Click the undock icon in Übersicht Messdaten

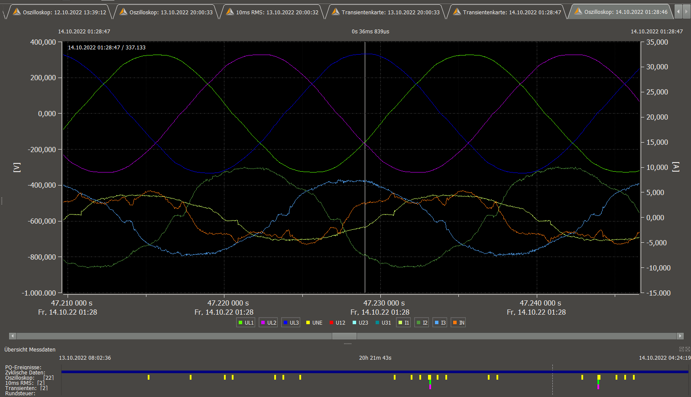[681, 349]
